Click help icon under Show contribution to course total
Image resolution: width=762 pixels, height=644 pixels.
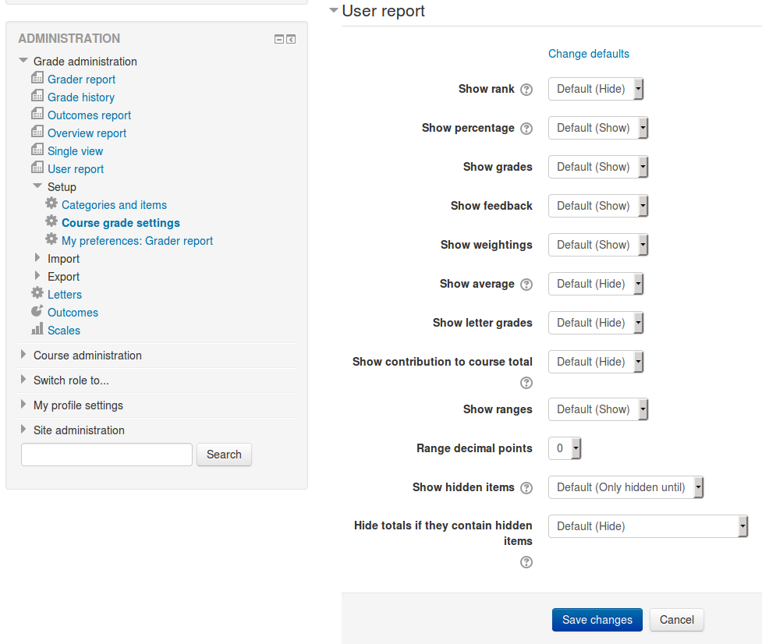click(x=526, y=383)
